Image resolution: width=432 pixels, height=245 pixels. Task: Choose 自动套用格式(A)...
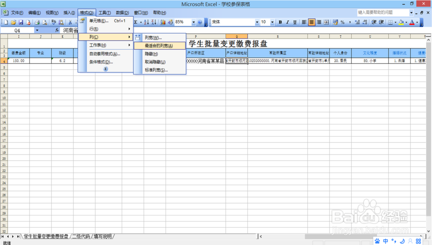105,54
